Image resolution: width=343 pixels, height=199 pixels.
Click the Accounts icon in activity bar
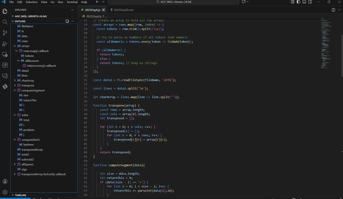(5, 182)
